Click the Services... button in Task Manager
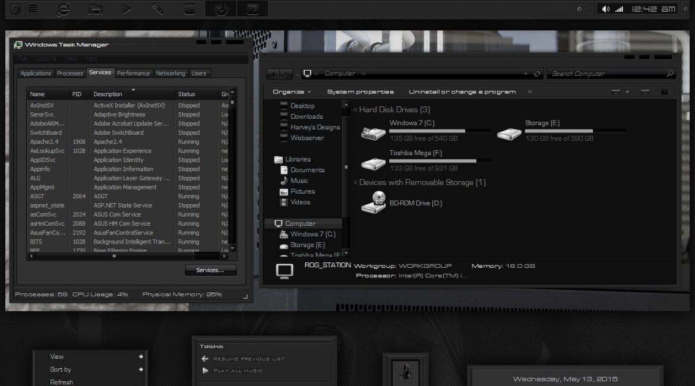 tap(210, 270)
